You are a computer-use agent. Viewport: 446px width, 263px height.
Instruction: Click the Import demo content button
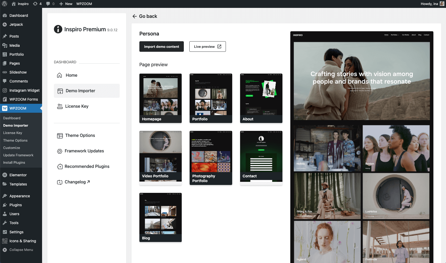click(x=161, y=47)
